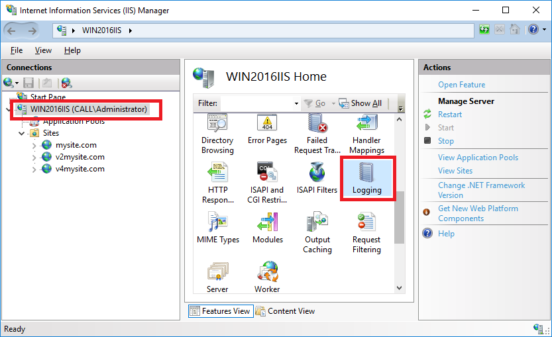The height and width of the screenshot is (337, 552).
Task: Click the features list scrollbar thumb
Action: click(399, 217)
